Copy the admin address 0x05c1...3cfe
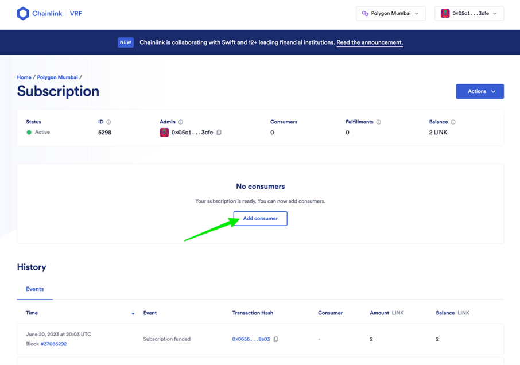Viewport: 520px width, 365px height. point(219,132)
